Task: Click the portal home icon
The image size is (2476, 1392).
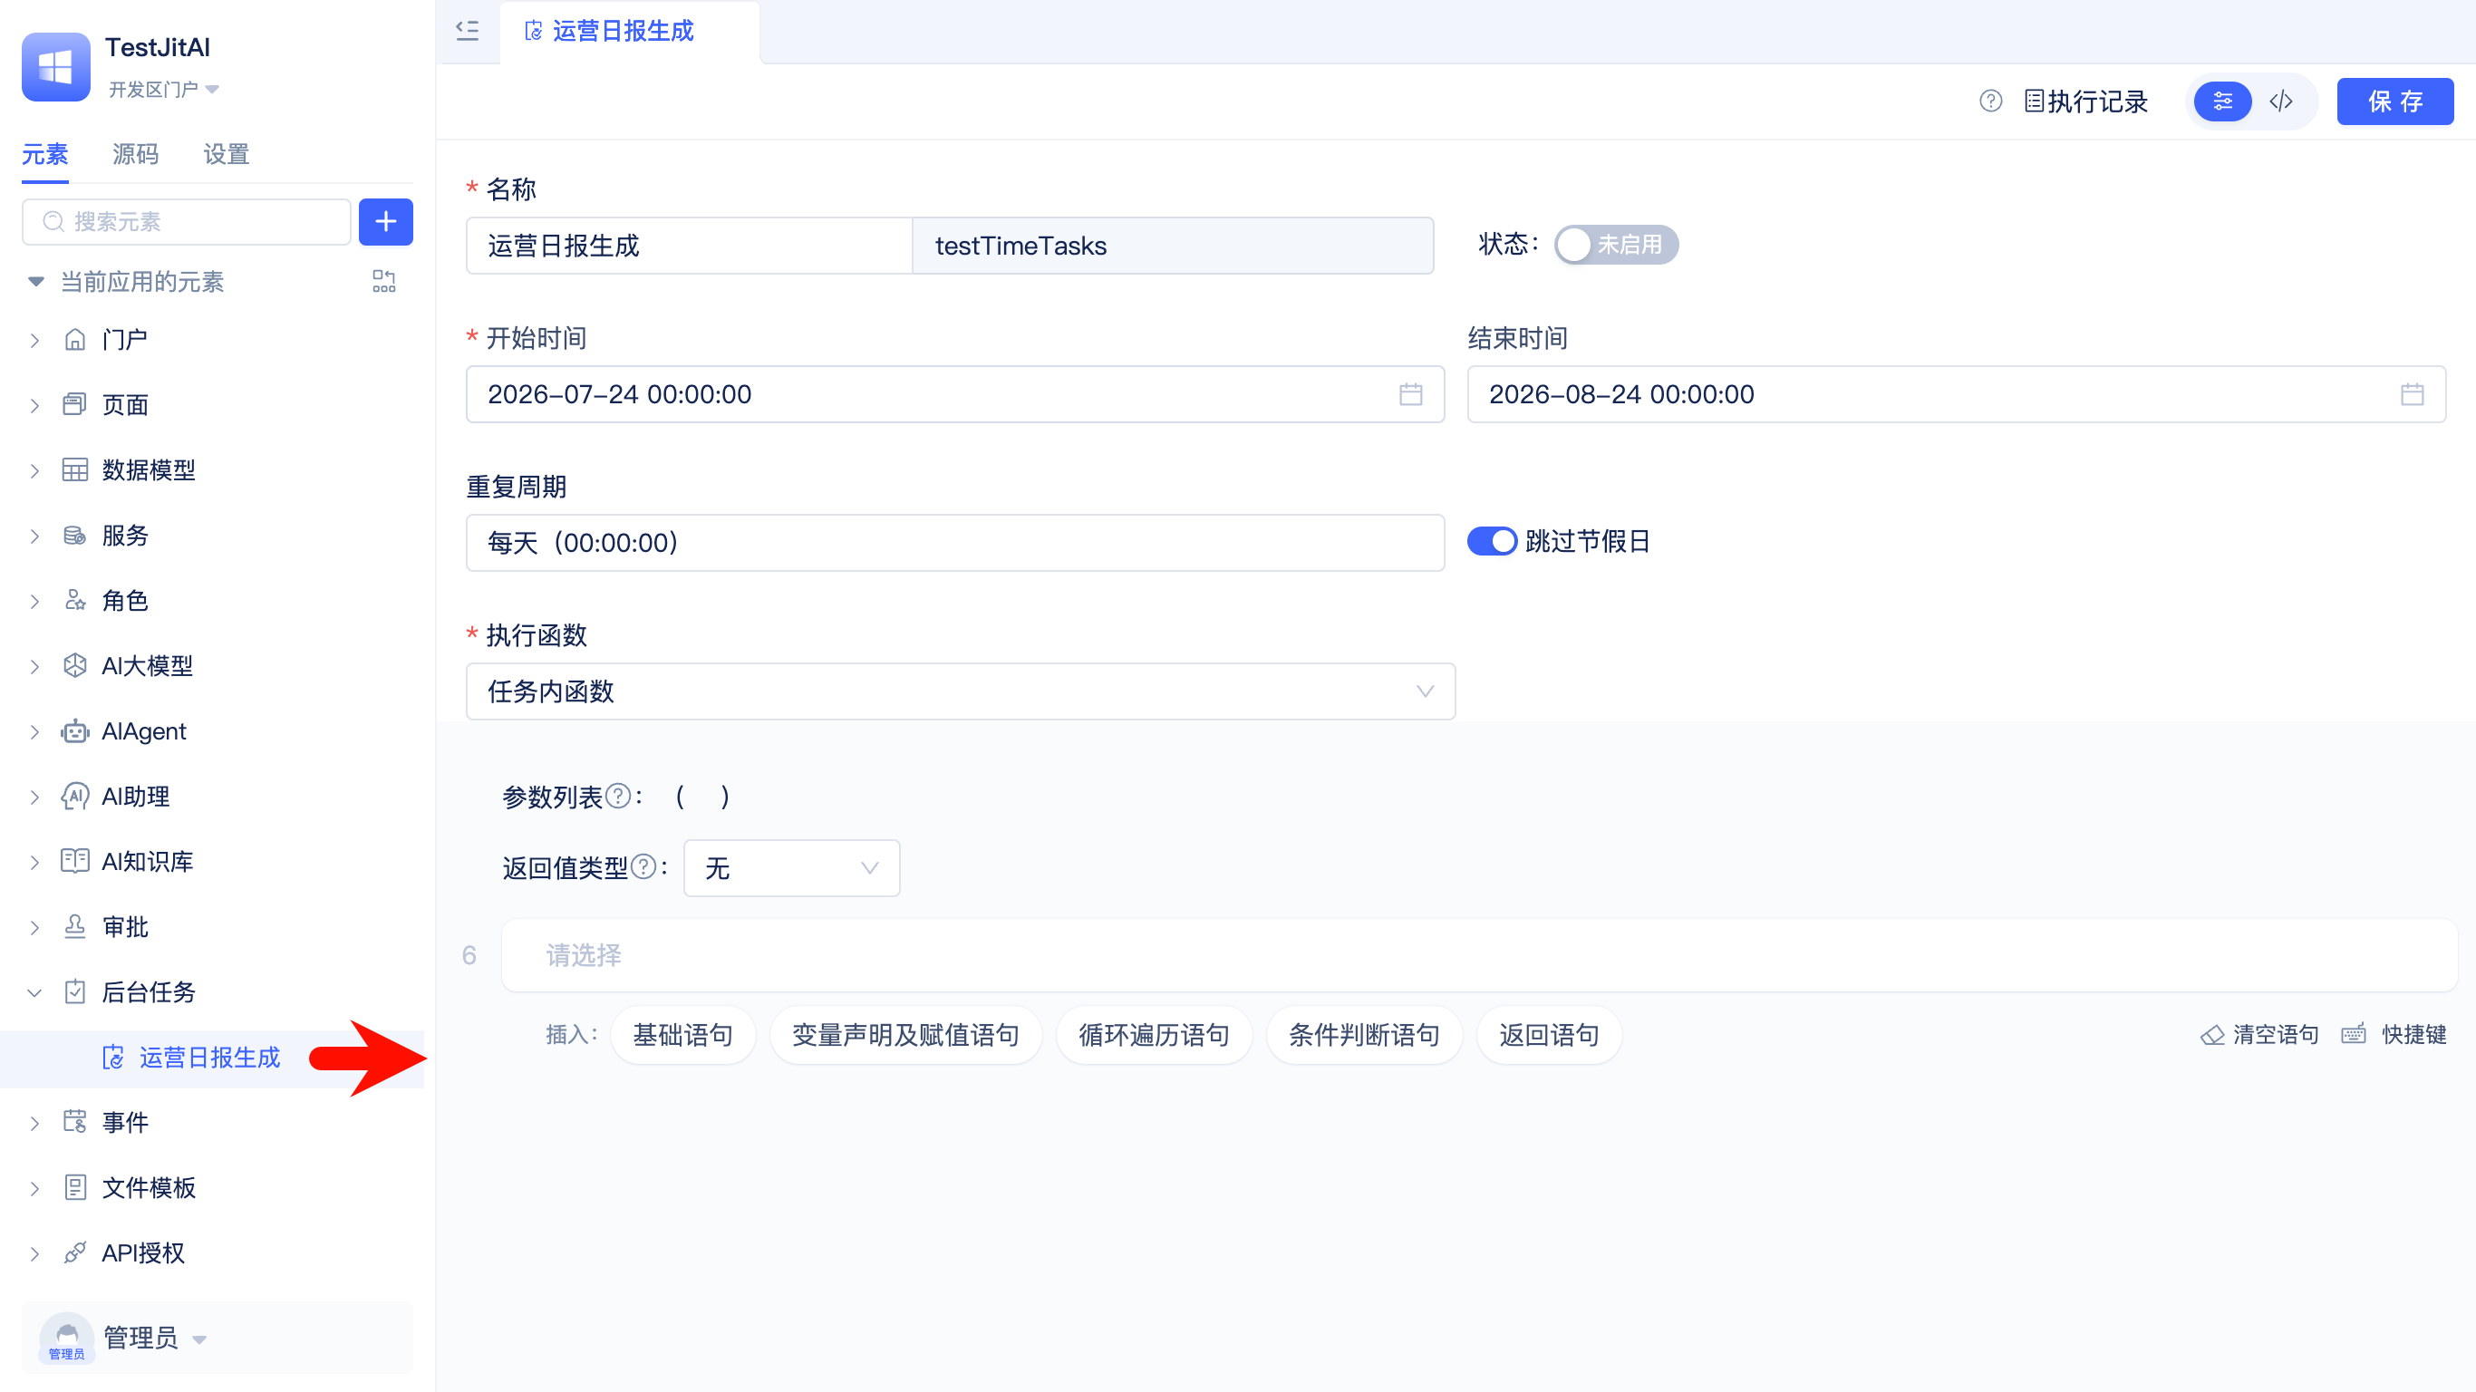Action: pyautogui.click(x=75, y=339)
